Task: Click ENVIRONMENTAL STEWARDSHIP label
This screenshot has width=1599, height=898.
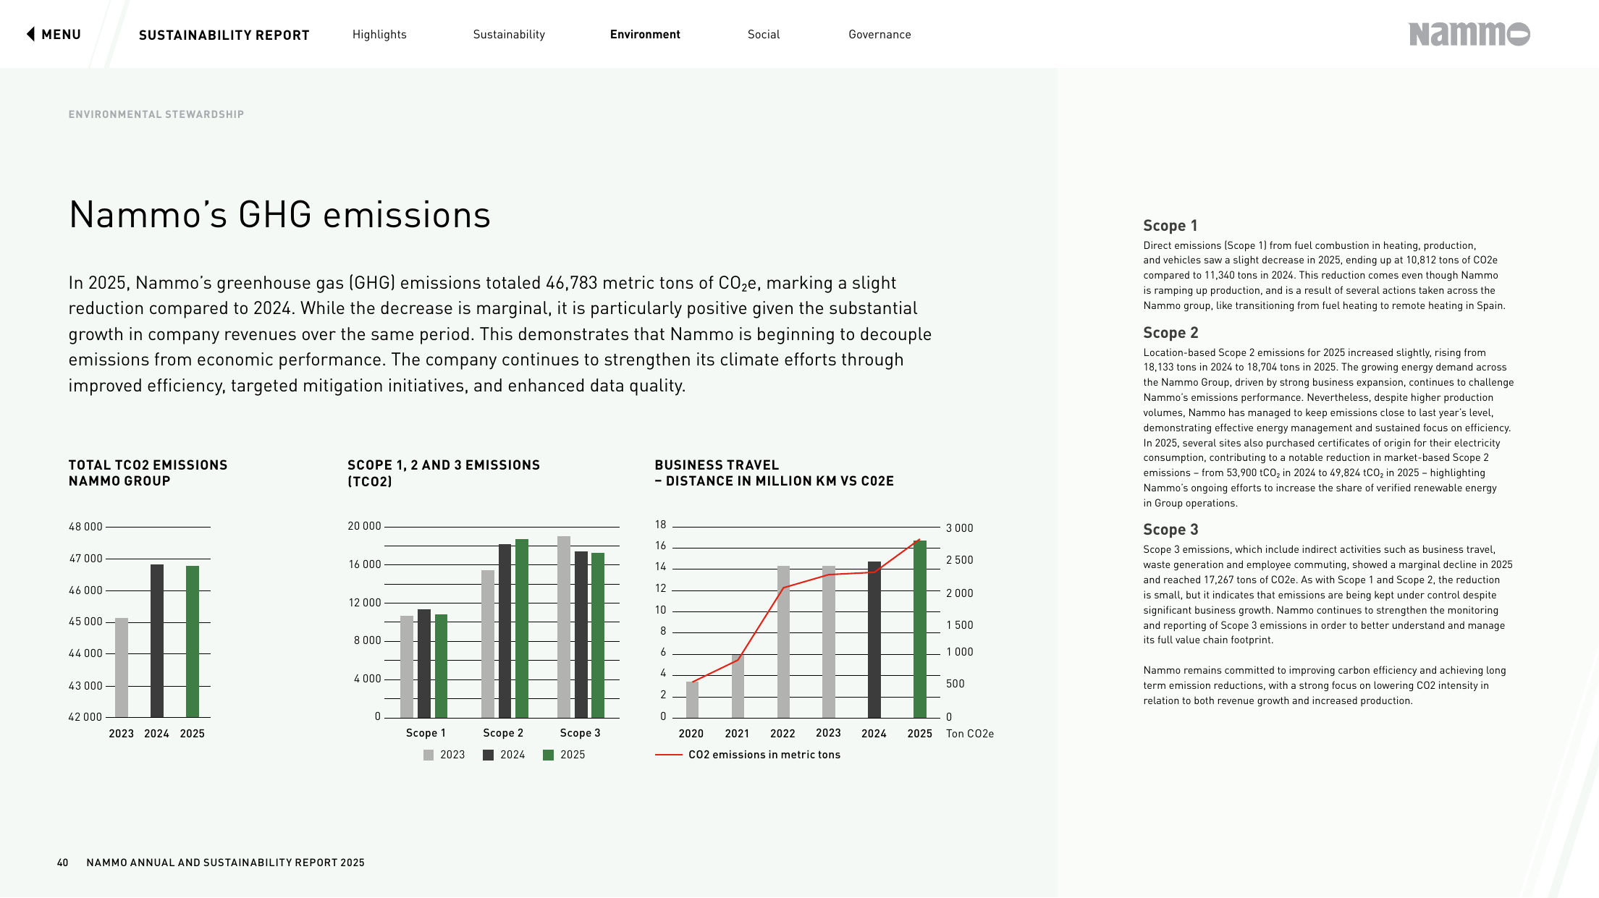Action: click(156, 114)
